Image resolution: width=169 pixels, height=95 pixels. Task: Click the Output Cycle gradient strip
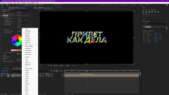point(16,50)
